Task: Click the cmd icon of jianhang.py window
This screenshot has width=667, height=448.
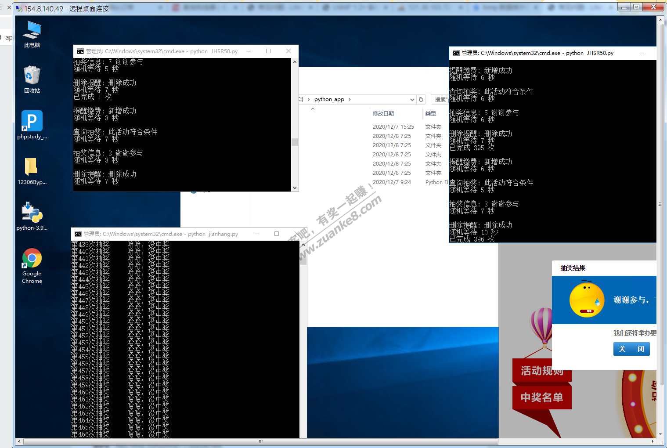Action: pos(78,234)
